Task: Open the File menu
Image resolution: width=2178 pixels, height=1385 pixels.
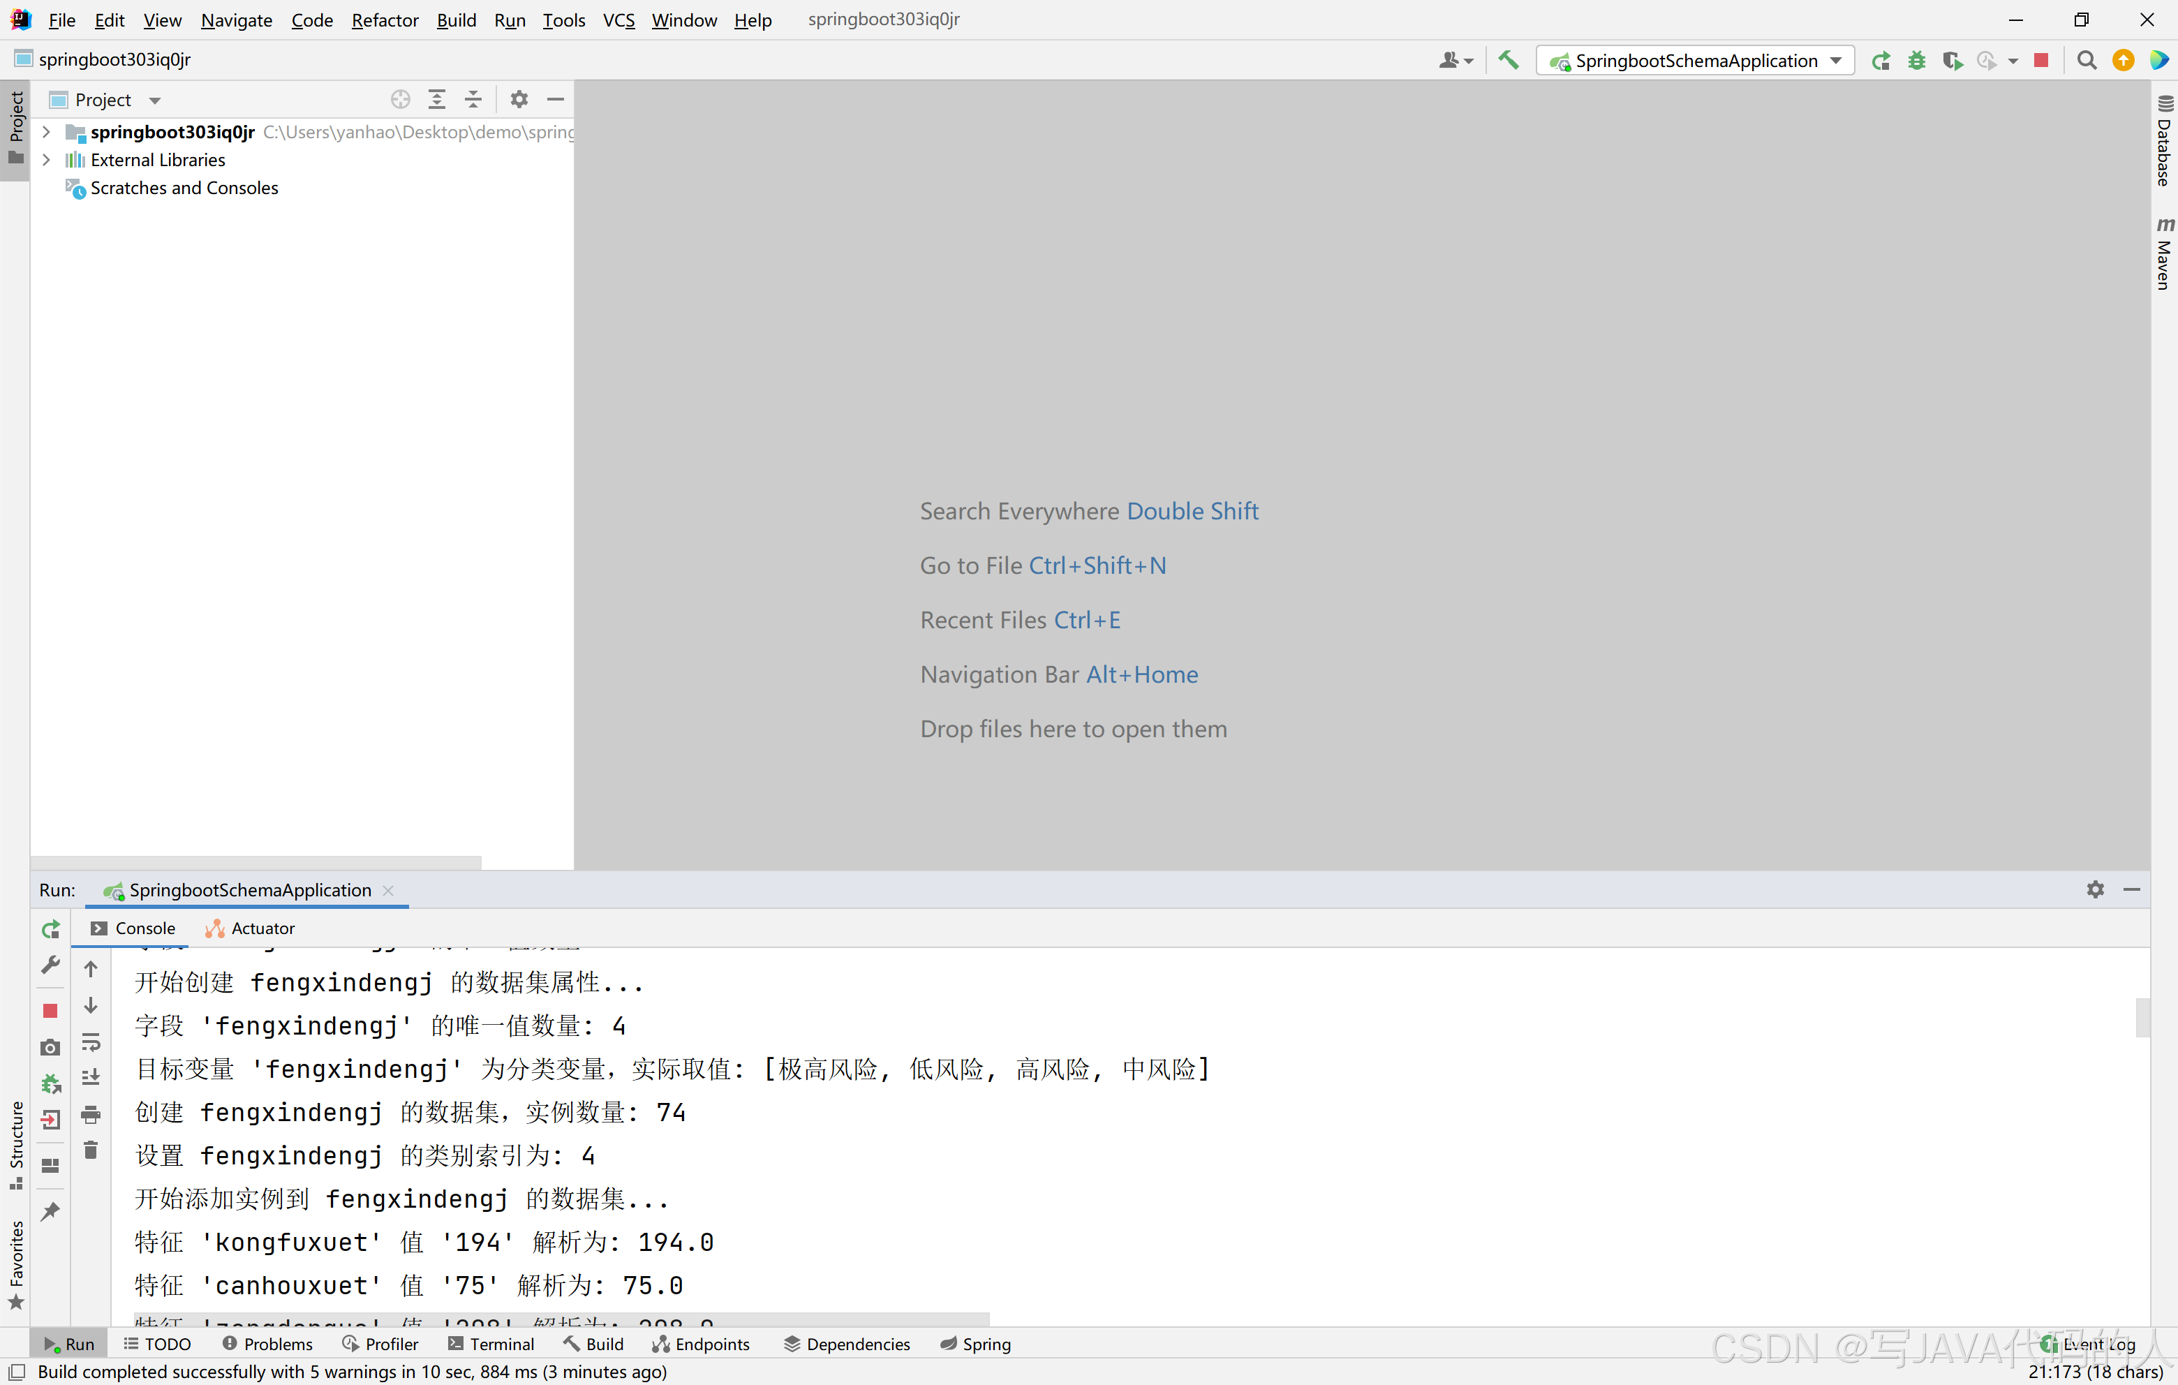Action: (x=61, y=20)
